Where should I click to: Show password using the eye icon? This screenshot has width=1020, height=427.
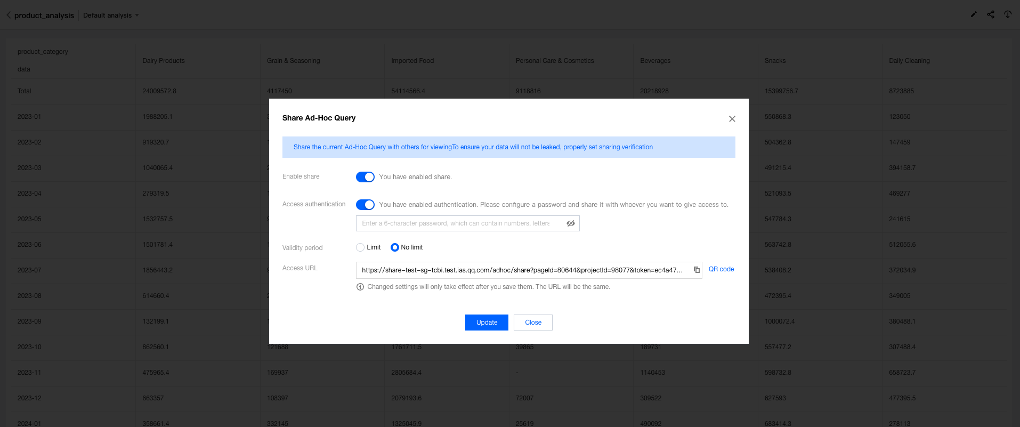[571, 223]
